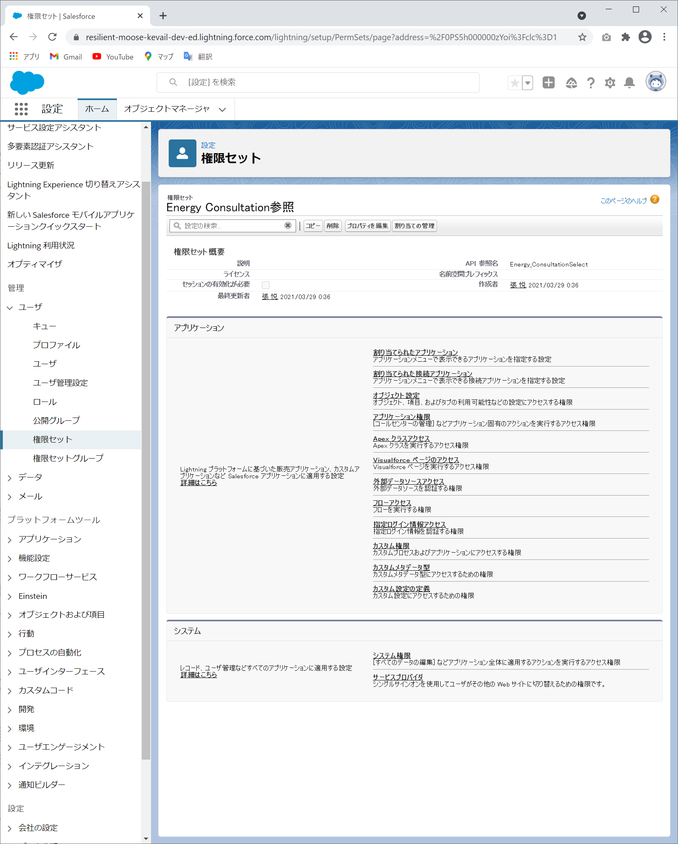Expand the データ section

point(10,477)
